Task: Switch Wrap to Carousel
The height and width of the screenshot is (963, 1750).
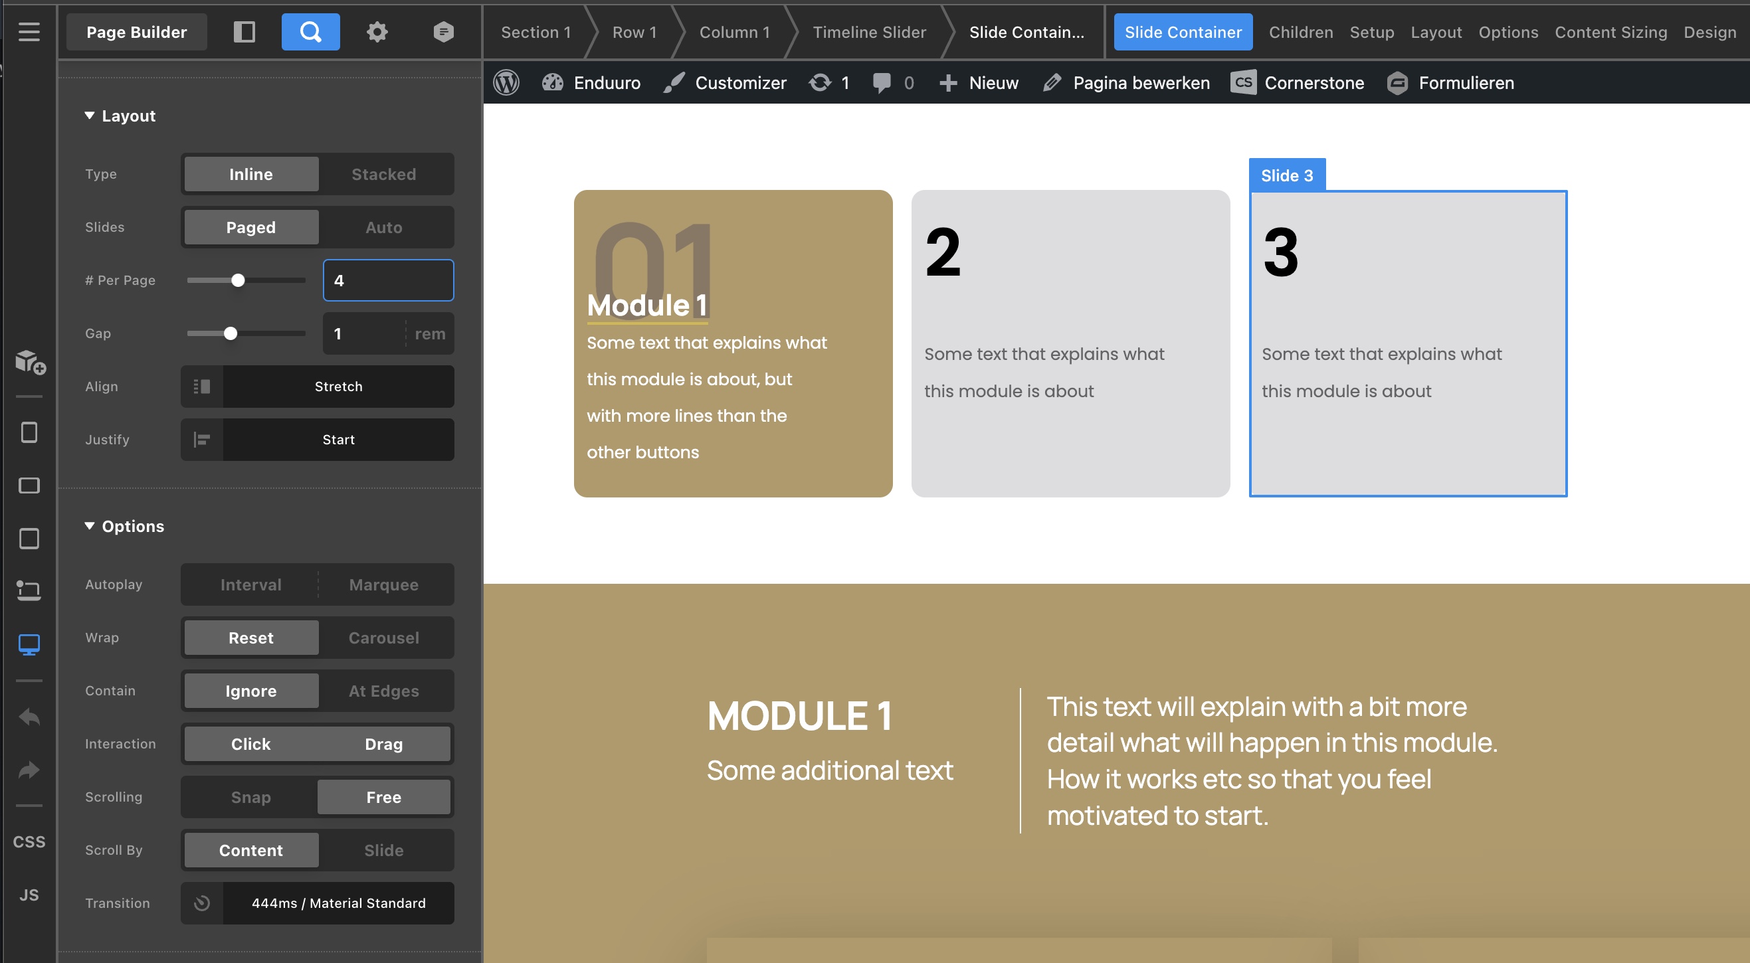Action: tap(383, 638)
